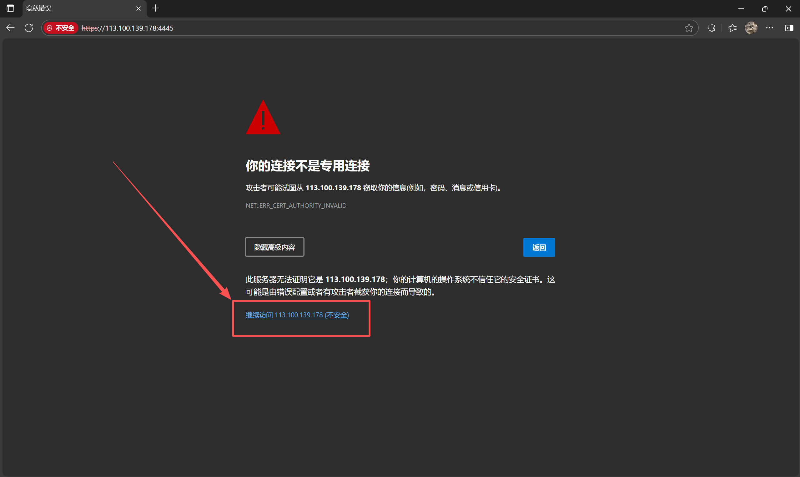Open settings and more ellipsis menu
The width and height of the screenshot is (800, 477).
(769, 28)
